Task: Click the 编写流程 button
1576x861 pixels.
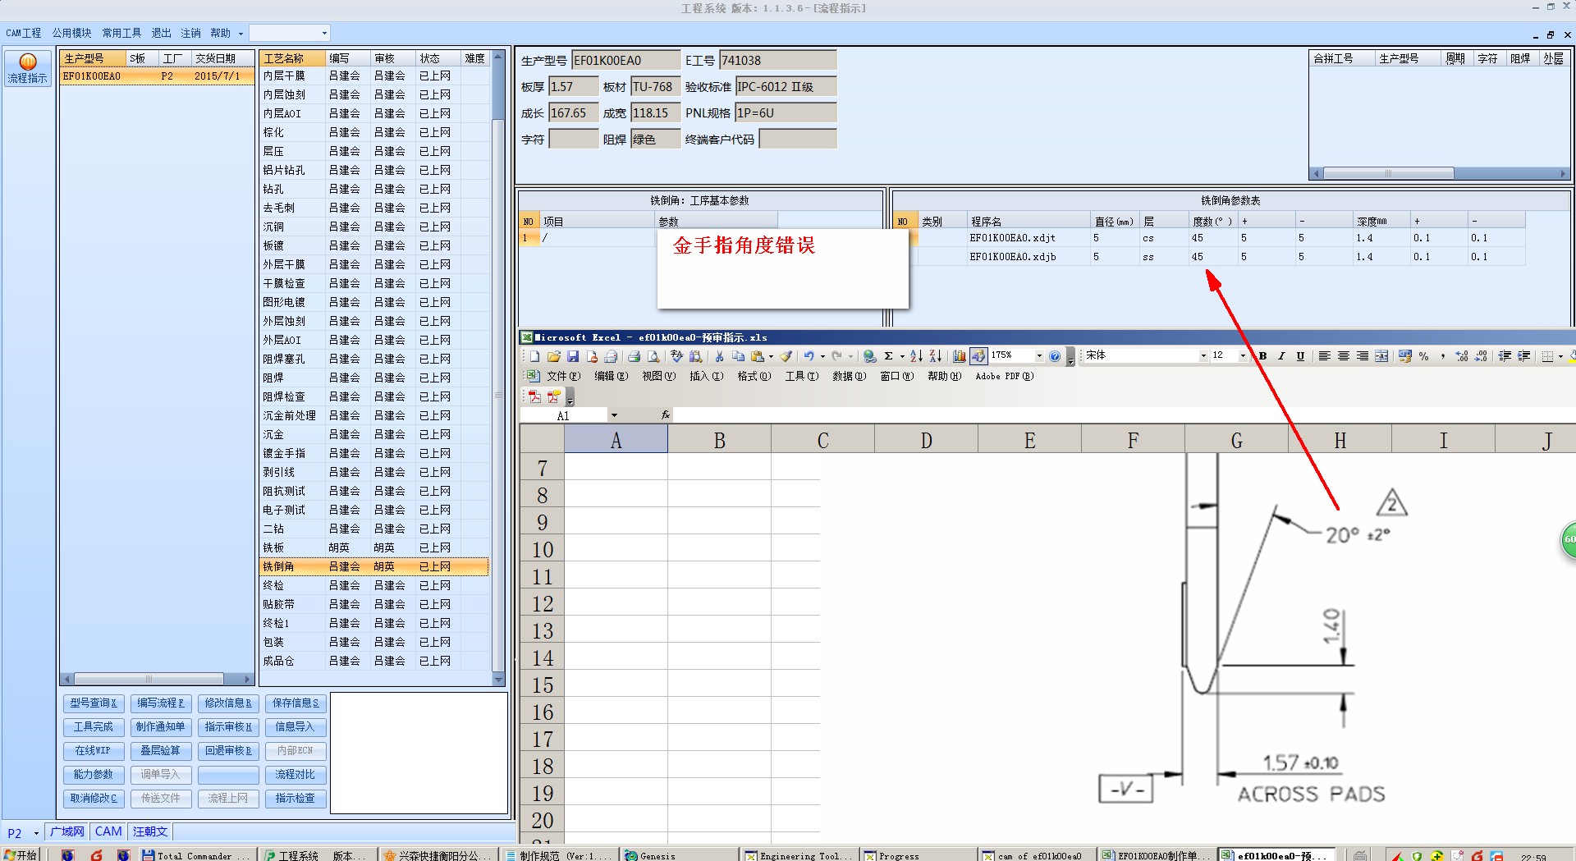Action: point(161,703)
